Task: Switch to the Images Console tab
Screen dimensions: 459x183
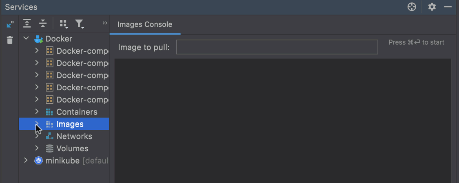Action: [x=145, y=24]
